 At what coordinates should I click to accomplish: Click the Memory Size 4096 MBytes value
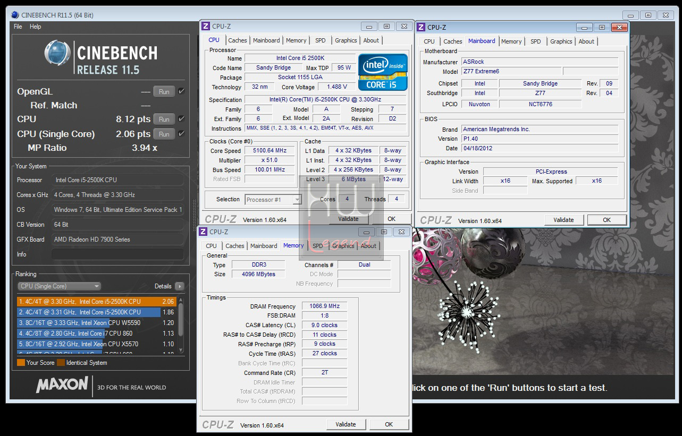point(258,274)
